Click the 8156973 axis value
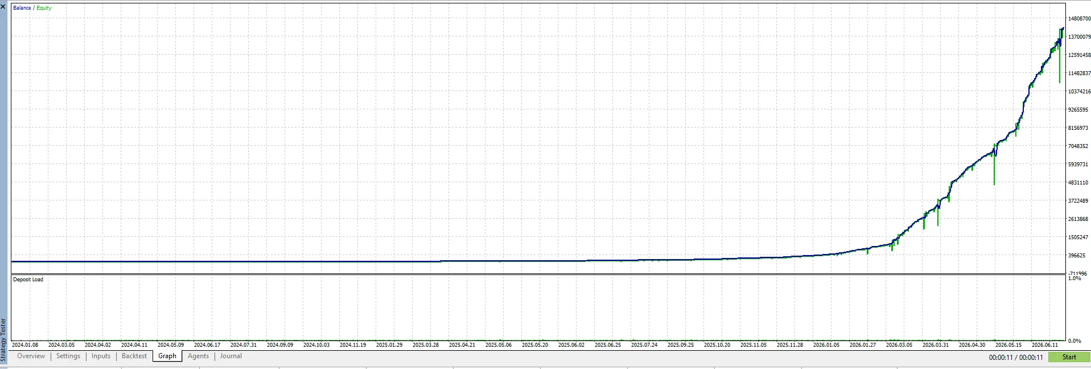Image resolution: width=1091 pixels, height=369 pixels. tap(1078, 128)
